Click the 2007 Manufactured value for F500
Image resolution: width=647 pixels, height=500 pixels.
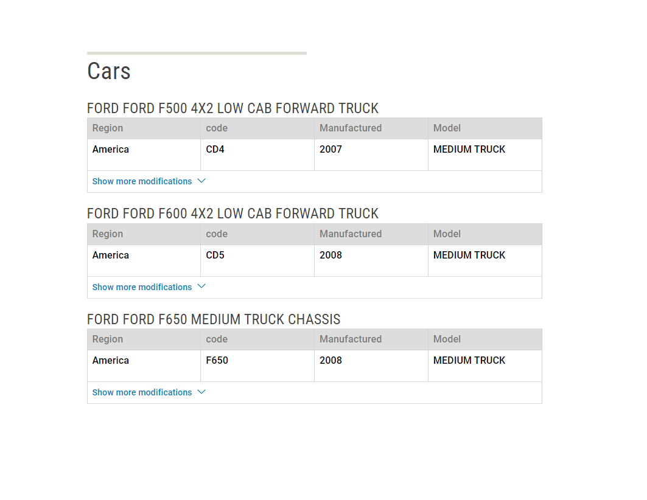click(x=330, y=149)
